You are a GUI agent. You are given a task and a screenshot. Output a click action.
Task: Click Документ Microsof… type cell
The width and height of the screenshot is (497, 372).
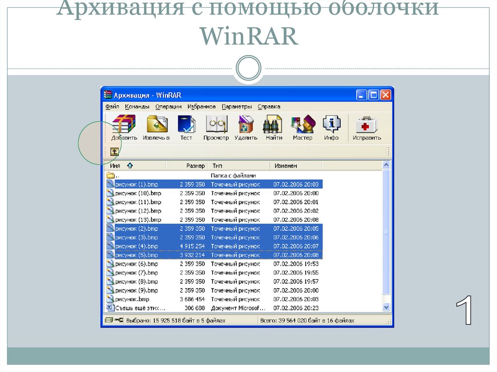coord(238,308)
